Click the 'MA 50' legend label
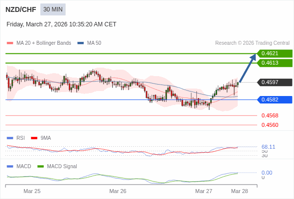Viewport: 294px width, 199px height. 94,43
